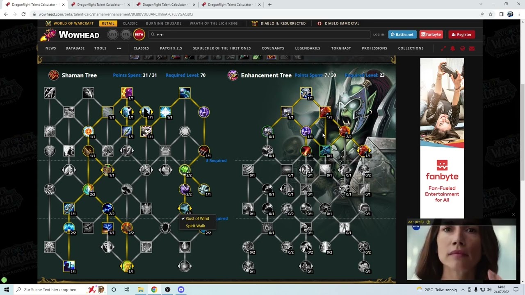This screenshot has width=525, height=295.
Task: Click the fanbyte login button
Action: coord(431,34)
